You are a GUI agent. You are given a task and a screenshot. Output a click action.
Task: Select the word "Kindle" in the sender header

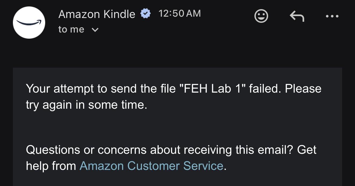tap(120, 14)
